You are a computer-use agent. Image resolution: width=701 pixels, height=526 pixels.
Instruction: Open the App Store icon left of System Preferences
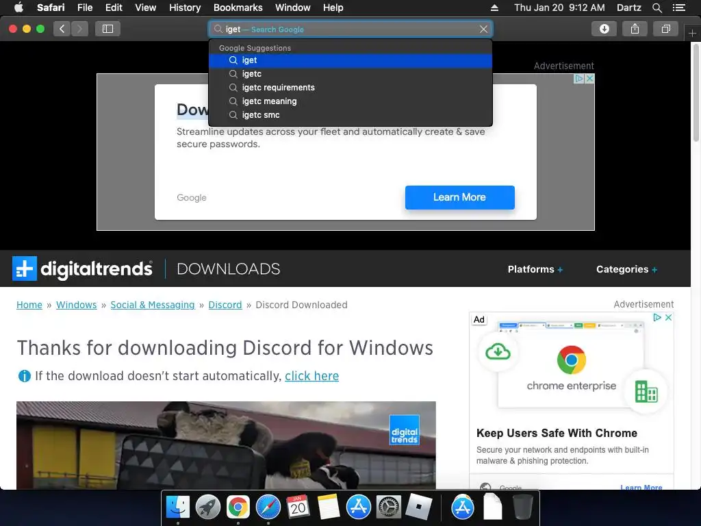(x=359, y=508)
